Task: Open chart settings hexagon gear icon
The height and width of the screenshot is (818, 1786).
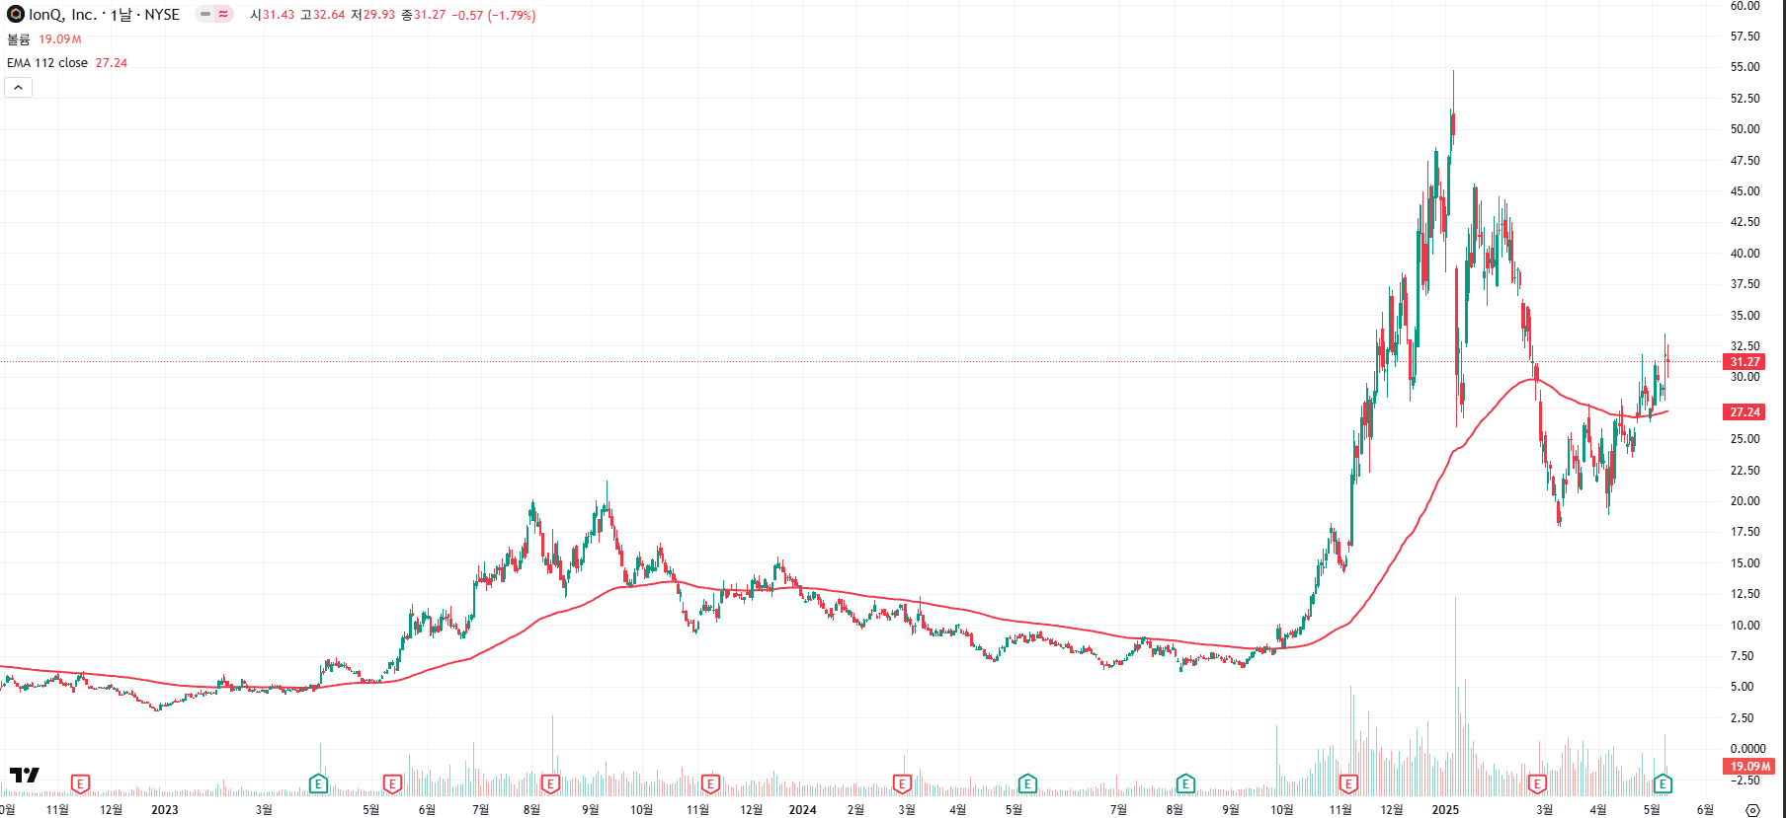Action: (x=1753, y=810)
